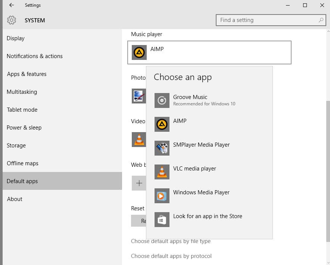Open the Music player app selector showing AIMP

(x=209, y=52)
